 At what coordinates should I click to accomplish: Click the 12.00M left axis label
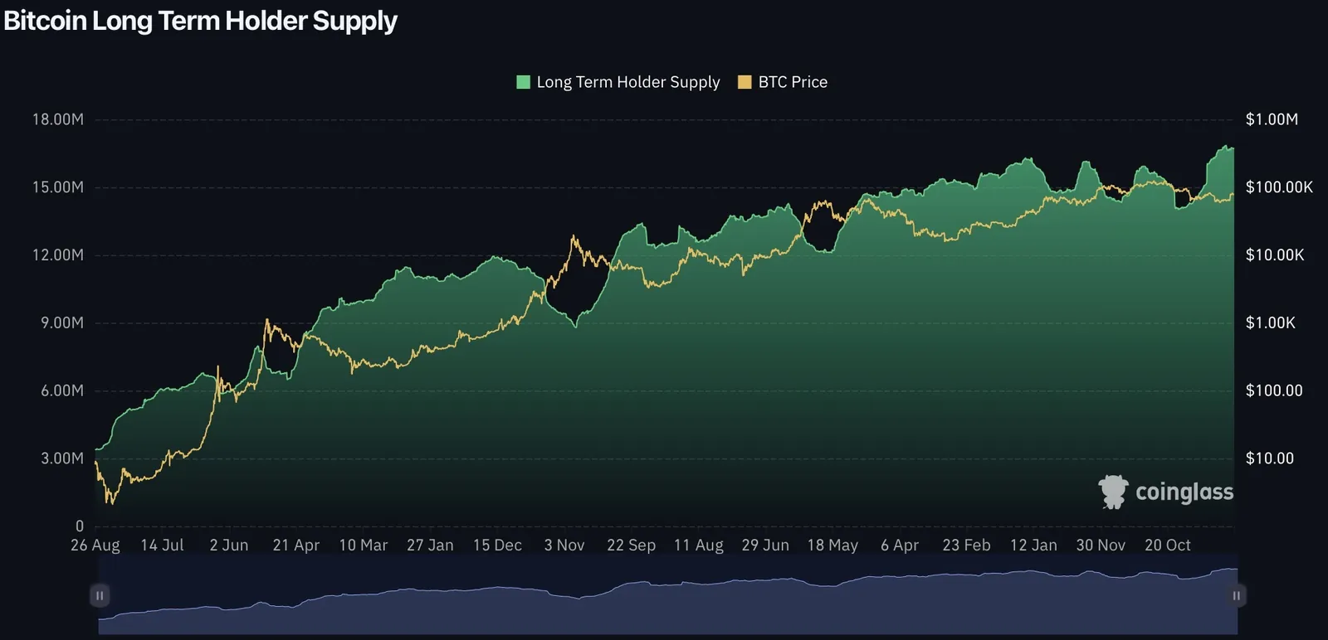coord(58,255)
